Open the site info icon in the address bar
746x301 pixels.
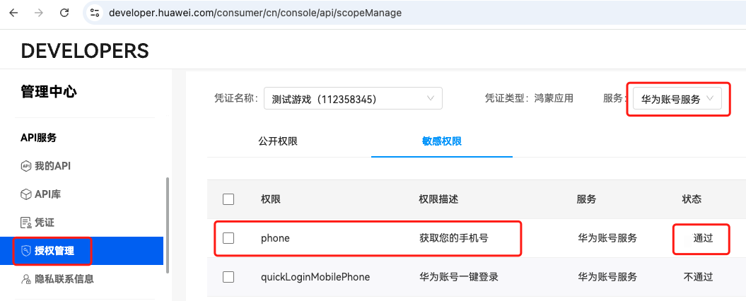[95, 13]
